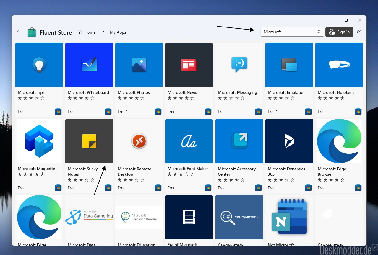Open the Microsoft Sticky Notes tile icon
The image size is (378, 255).
pyautogui.click(x=89, y=141)
